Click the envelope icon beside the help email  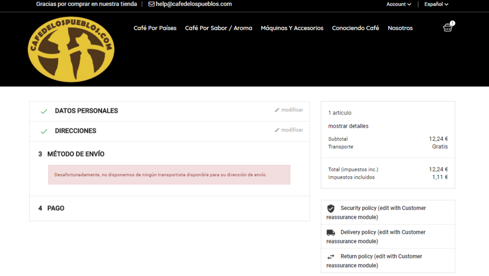click(x=151, y=4)
